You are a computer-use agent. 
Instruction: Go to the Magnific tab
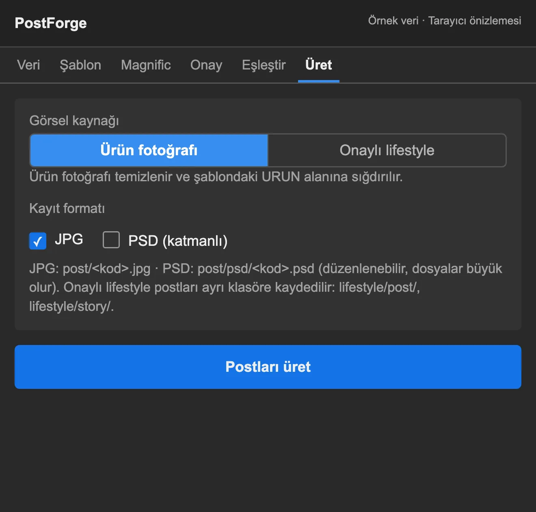point(146,65)
